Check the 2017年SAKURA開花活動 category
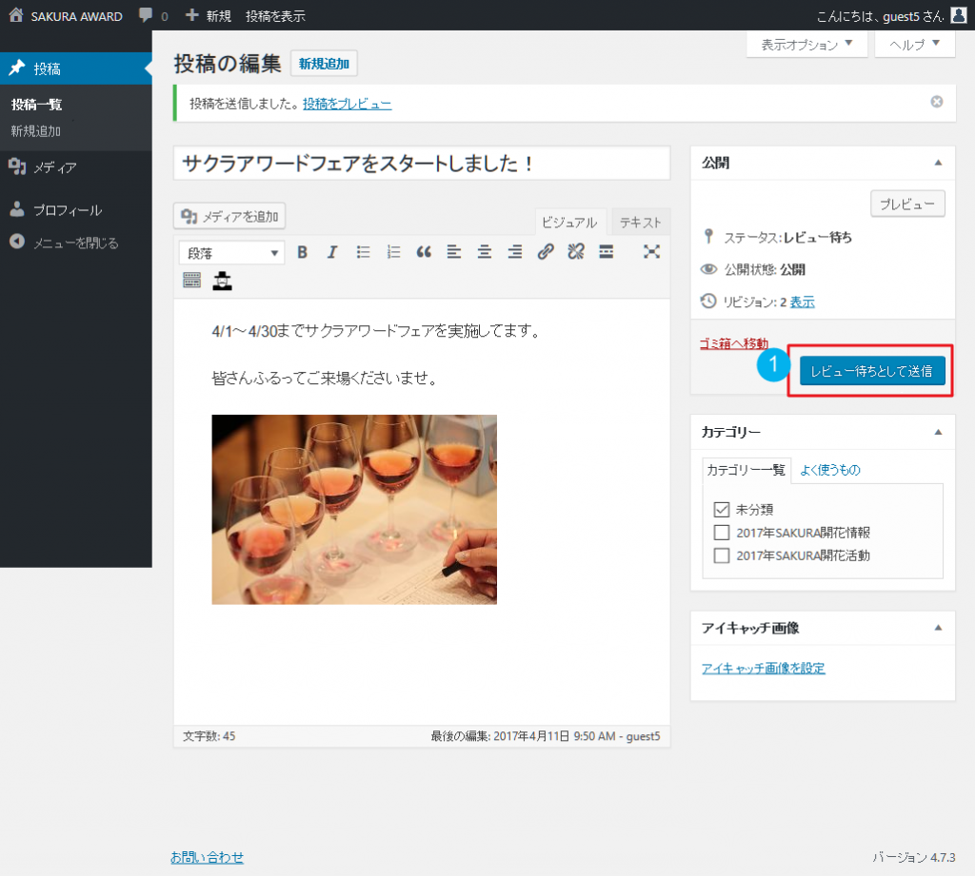The width and height of the screenshot is (975, 876). pos(722,555)
